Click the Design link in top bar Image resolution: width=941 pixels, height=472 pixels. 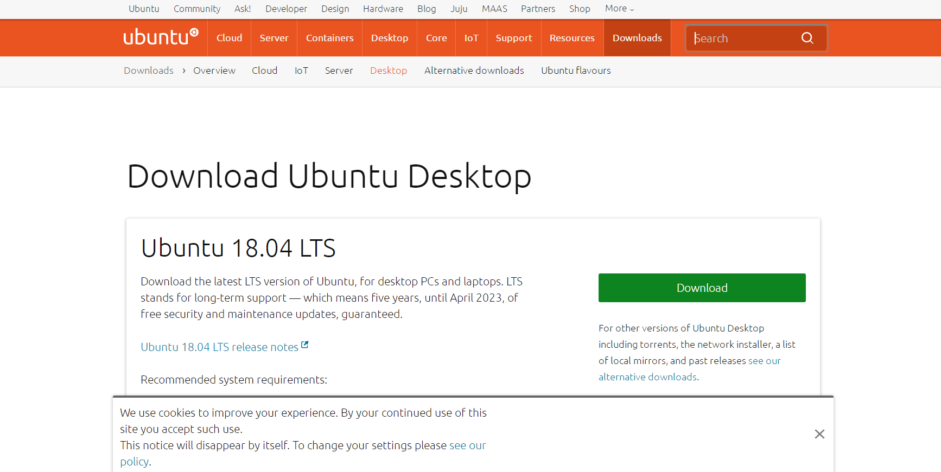click(x=335, y=9)
